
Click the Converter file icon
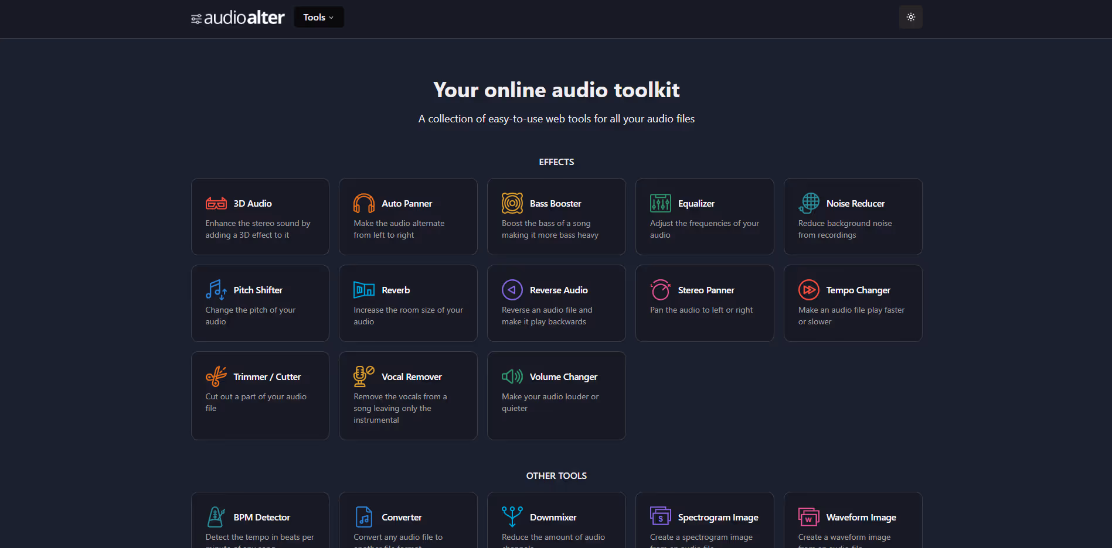pyautogui.click(x=364, y=517)
